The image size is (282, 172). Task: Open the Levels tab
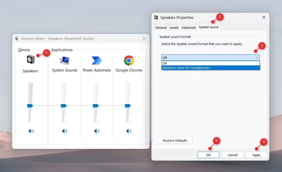pos(174,27)
